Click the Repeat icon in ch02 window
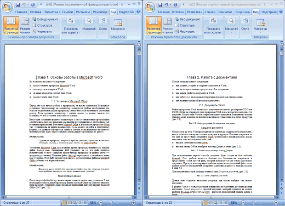 point(176,5)
